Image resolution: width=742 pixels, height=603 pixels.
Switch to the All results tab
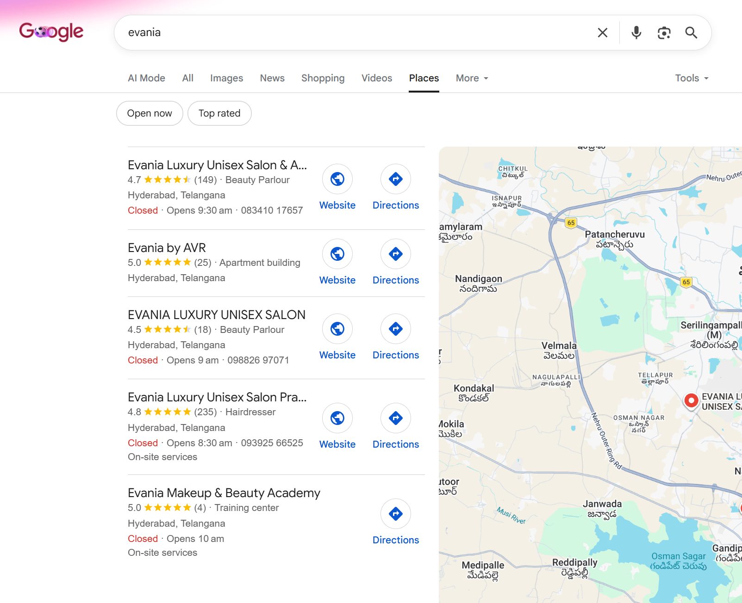(x=187, y=78)
